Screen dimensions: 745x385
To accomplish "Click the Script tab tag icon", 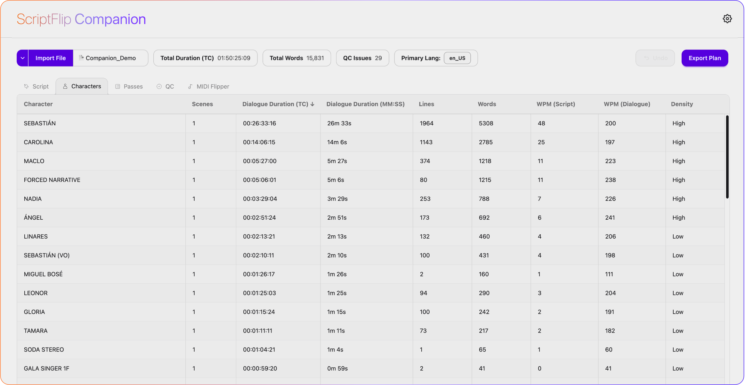I will coord(26,86).
